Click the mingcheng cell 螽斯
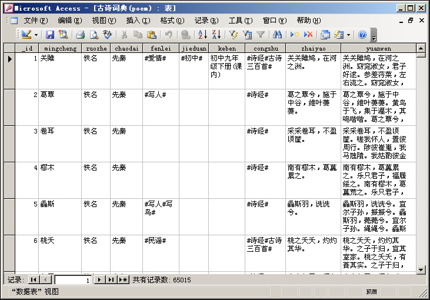 tap(60, 216)
